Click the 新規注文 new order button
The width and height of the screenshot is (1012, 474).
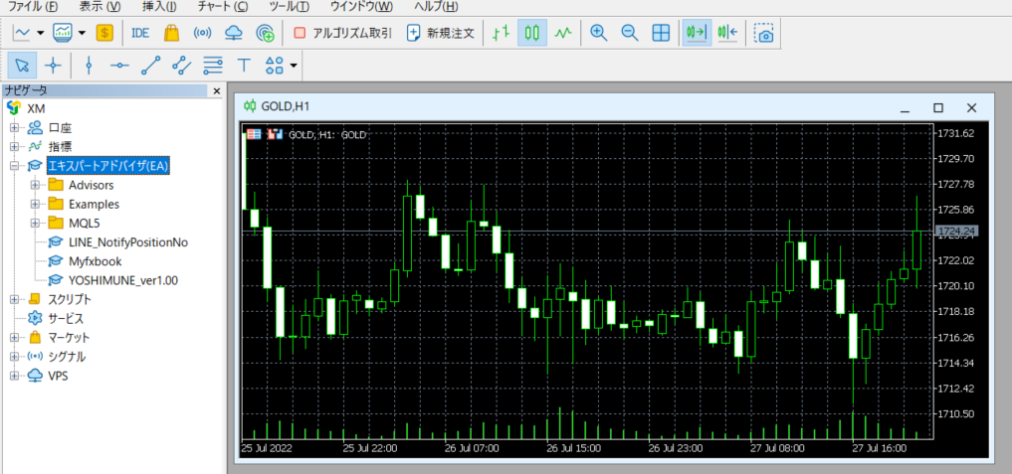point(442,33)
